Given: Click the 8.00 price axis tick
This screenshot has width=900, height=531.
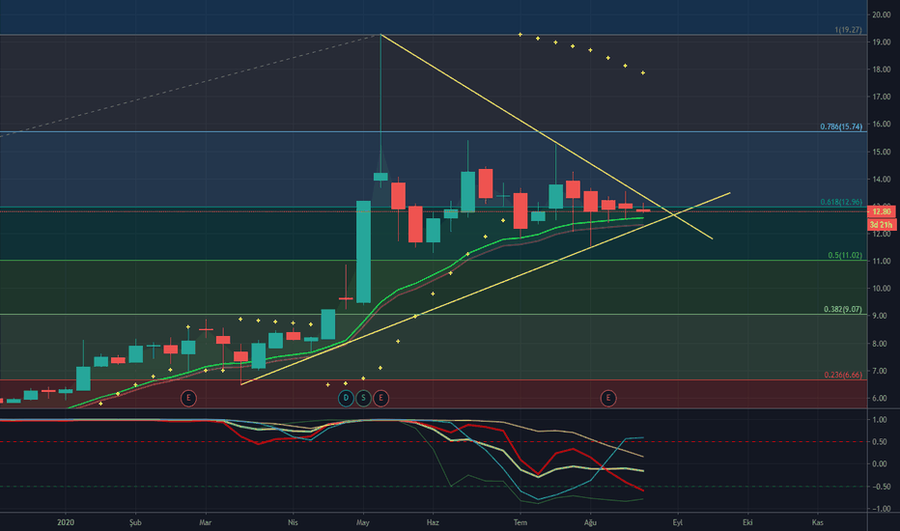Looking at the screenshot, I should click(882, 344).
